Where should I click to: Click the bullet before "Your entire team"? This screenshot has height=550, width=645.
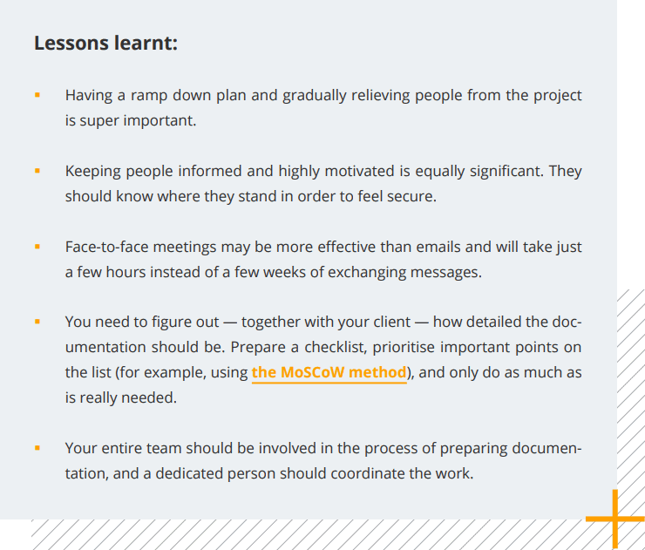tap(37, 449)
